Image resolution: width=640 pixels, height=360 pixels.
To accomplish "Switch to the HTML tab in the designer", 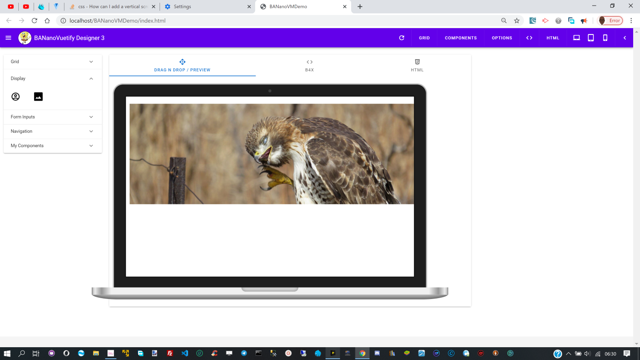I will (x=417, y=65).
